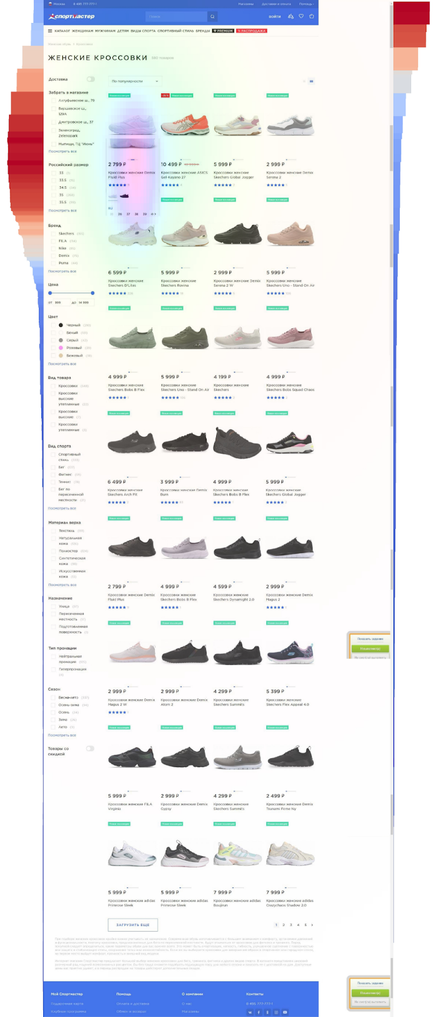This screenshot has height=1017, width=443.
Task: Click the ВОЙТИ login link
Action: pyautogui.click(x=275, y=17)
